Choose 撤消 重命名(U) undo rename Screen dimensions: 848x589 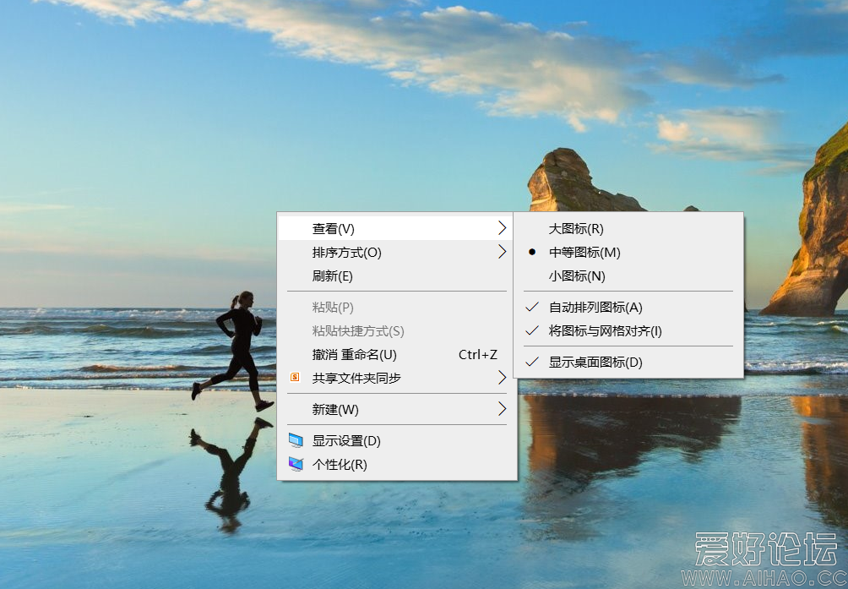pyautogui.click(x=354, y=354)
